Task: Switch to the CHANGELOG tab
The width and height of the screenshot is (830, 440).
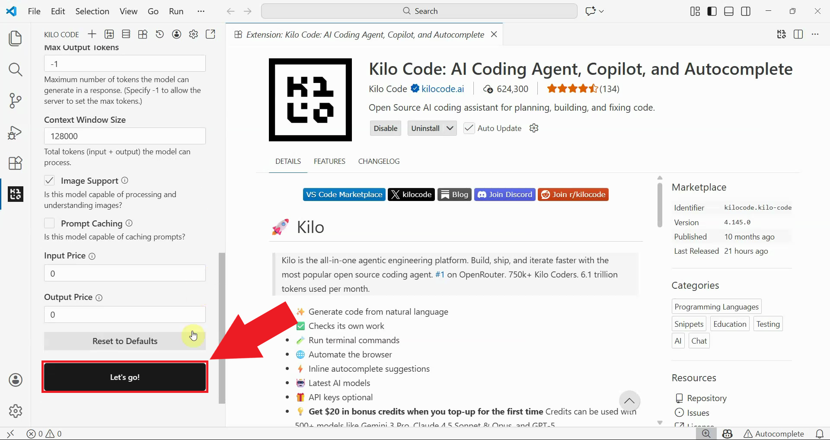Action: tap(379, 161)
